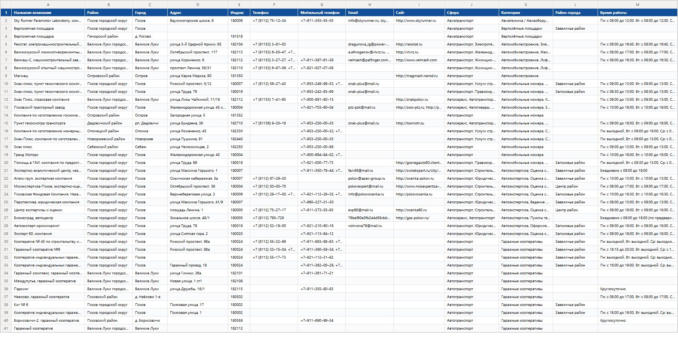Select the address 'улица Снятная гора, 2'
This screenshot has height=339, width=678.
point(198,234)
